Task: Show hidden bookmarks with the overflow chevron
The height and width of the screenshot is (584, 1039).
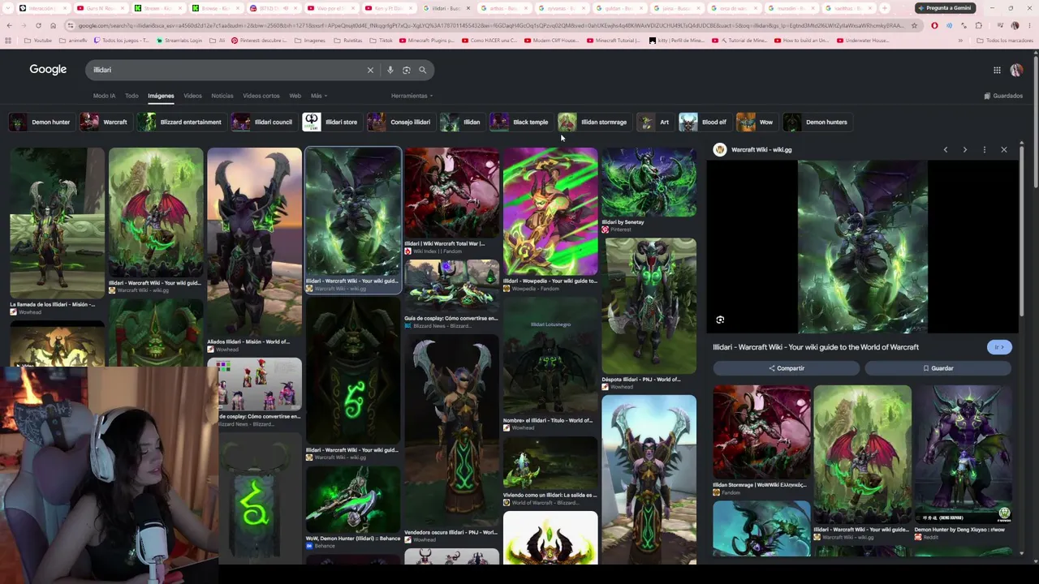Action: (x=960, y=41)
